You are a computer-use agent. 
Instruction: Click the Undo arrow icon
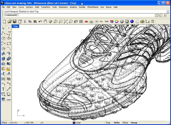click(x=40, y=21)
